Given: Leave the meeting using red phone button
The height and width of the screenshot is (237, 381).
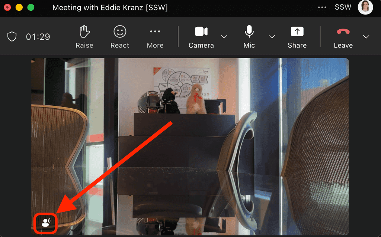Looking at the screenshot, I should (x=343, y=37).
